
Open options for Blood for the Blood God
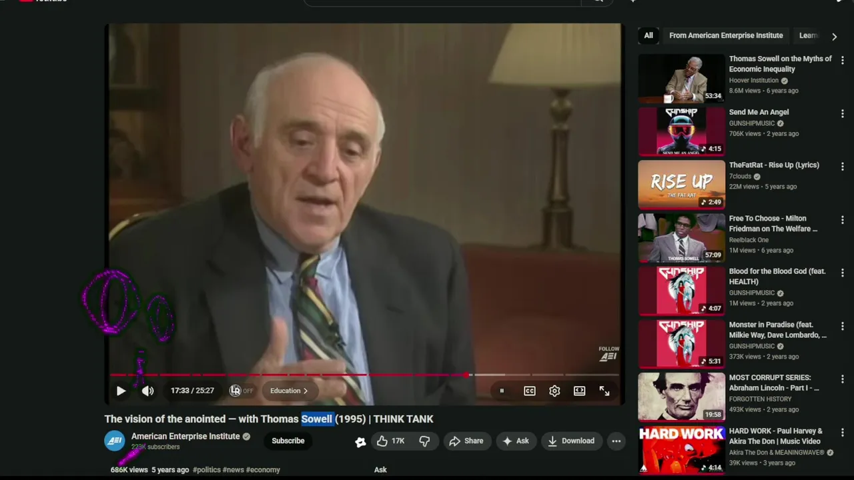tap(843, 273)
